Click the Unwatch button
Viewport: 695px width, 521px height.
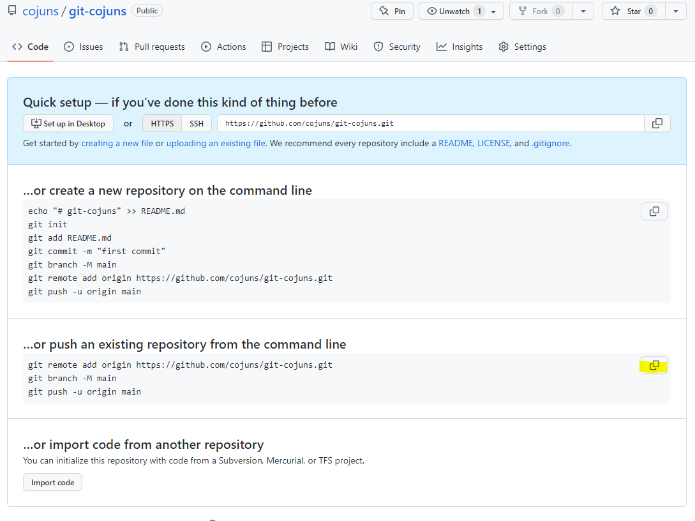tap(461, 11)
